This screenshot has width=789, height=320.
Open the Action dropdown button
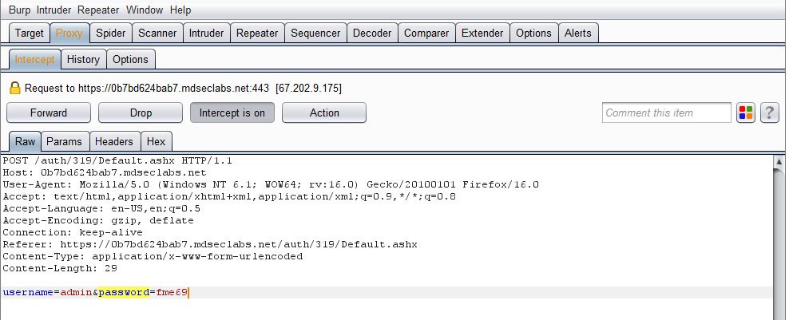pos(324,113)
